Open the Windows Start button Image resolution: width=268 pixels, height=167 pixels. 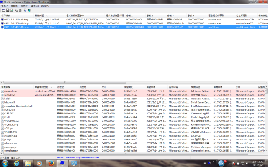(5, 163)
